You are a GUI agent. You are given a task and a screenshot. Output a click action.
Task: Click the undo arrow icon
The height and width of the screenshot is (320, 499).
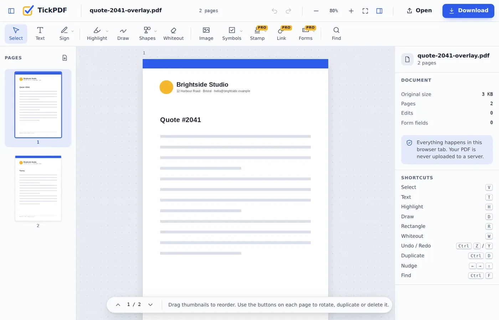(x=274, y=11)
